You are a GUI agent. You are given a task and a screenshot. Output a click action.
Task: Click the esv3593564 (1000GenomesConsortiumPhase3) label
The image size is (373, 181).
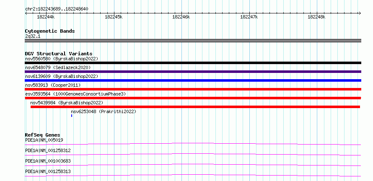click(x=75, y=94)
